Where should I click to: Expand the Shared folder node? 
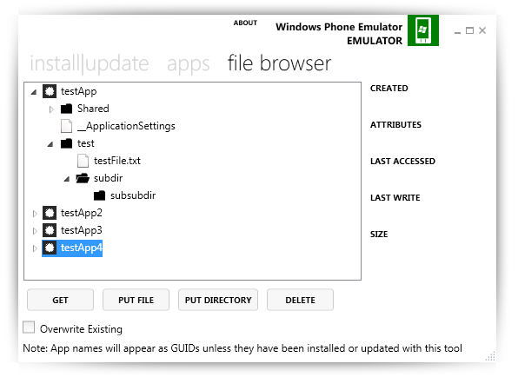51,109
